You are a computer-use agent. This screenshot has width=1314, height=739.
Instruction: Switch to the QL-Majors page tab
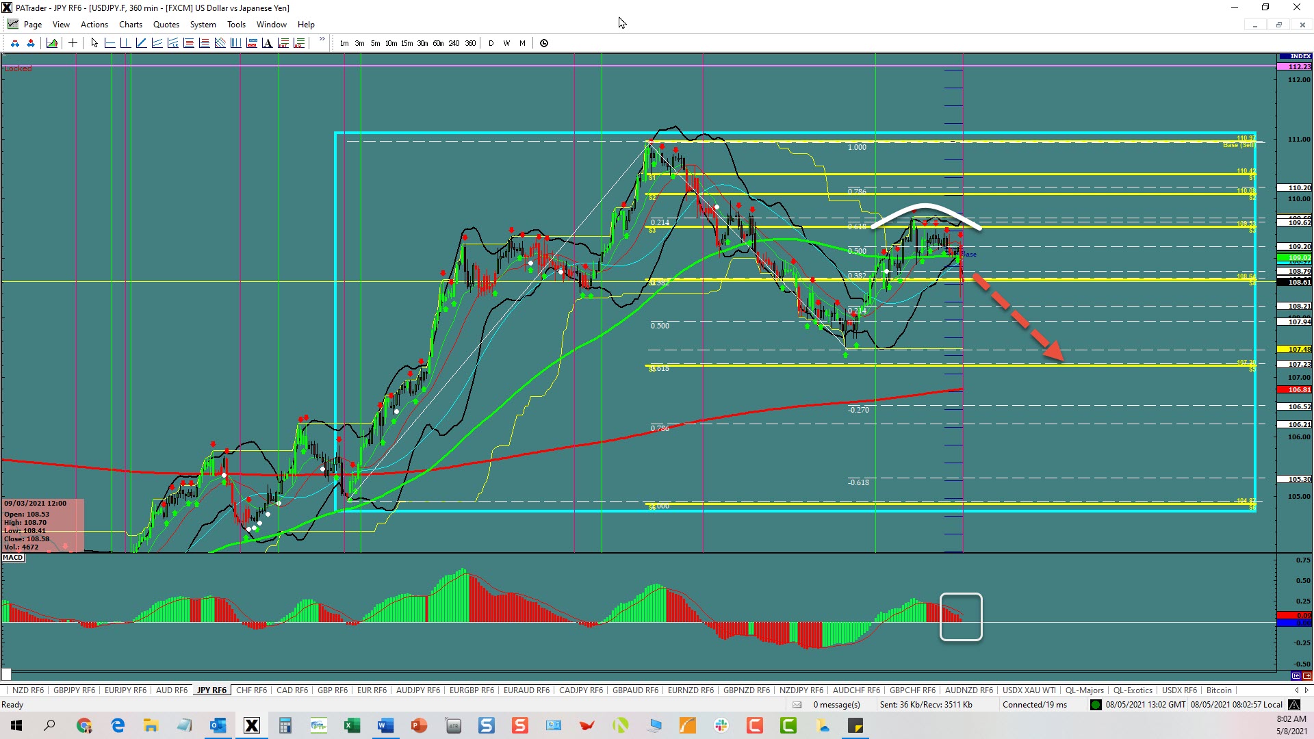[x=1085, y=690]
